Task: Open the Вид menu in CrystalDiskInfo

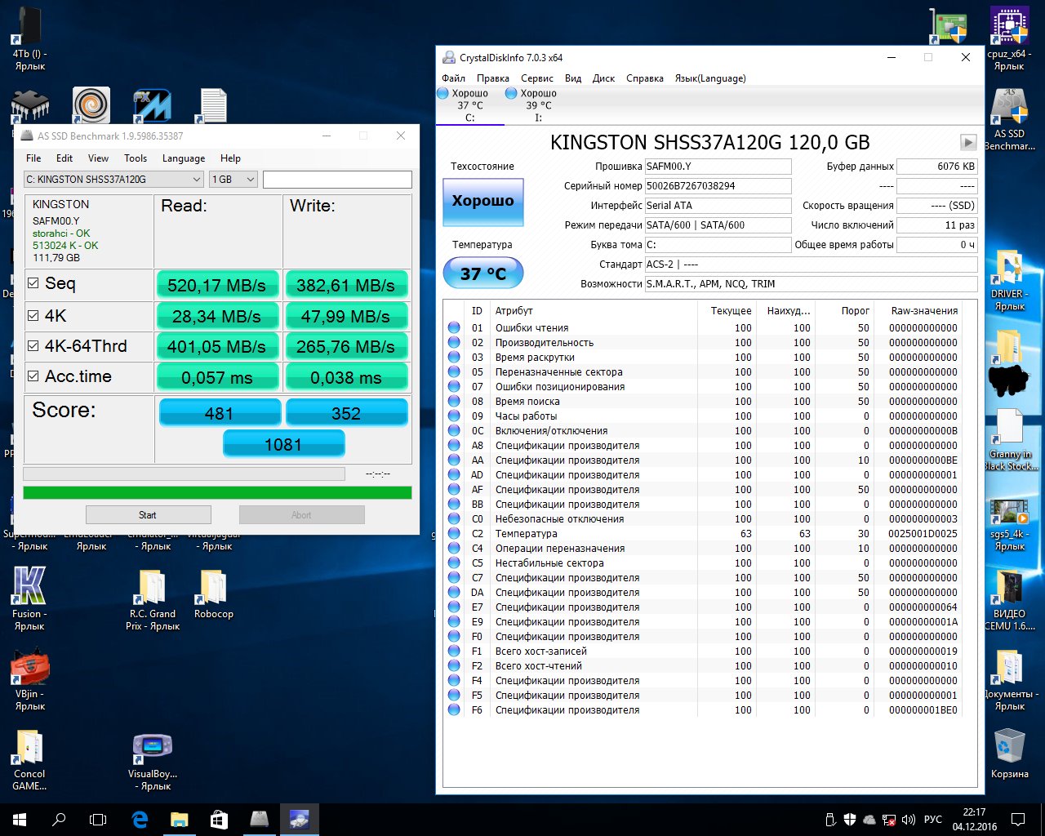Action: pos(573,78)
